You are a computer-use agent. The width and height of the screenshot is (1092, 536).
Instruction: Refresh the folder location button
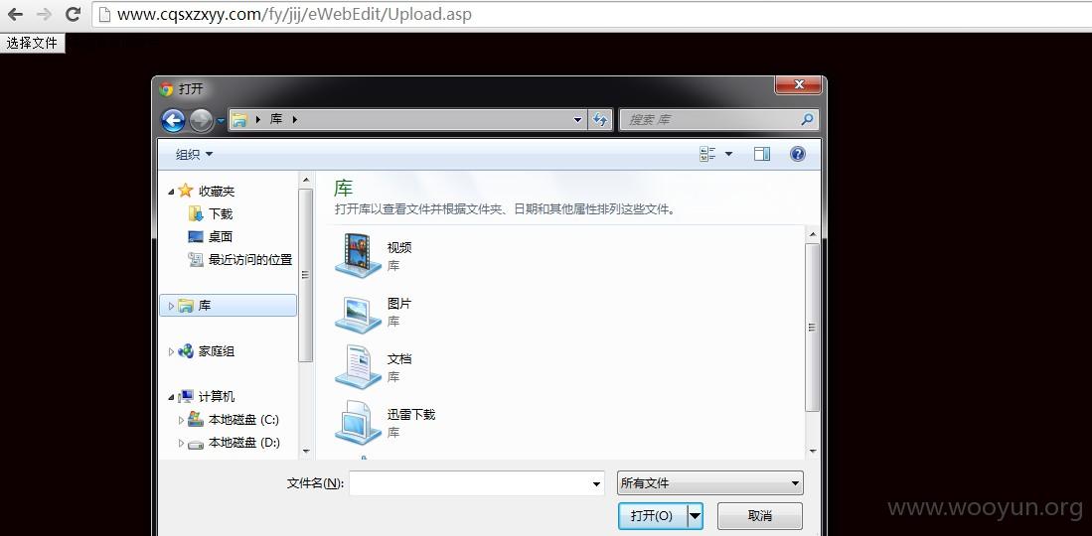[x=599, y=120]
